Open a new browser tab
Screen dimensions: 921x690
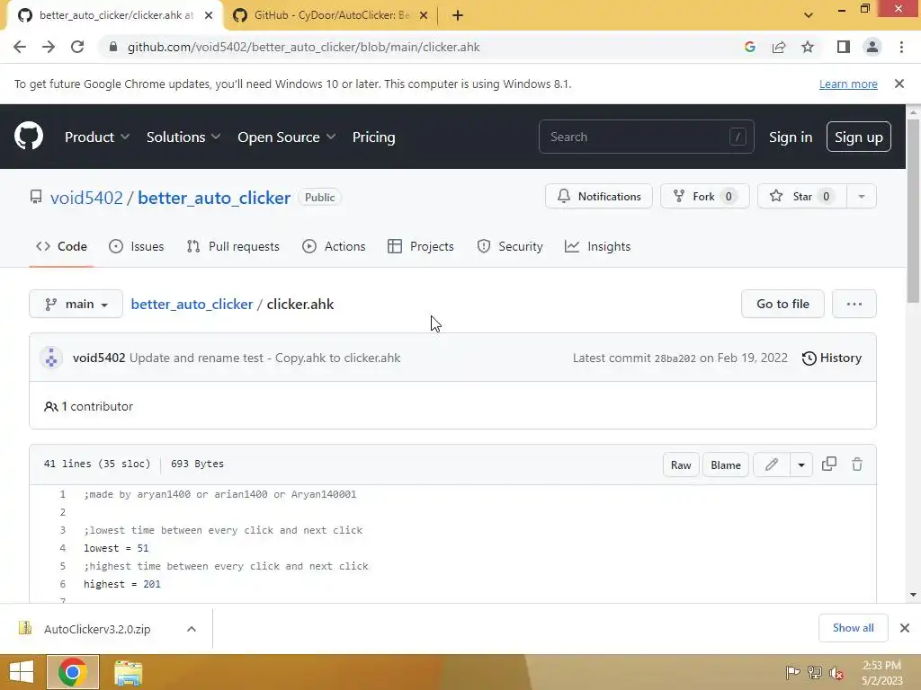coord(458,15)
